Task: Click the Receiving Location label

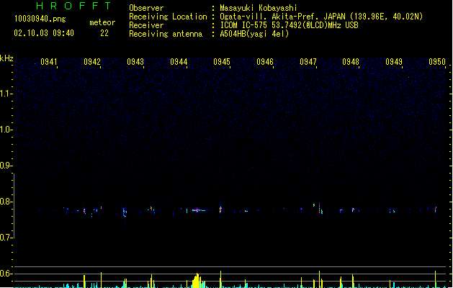Action: 168,17
